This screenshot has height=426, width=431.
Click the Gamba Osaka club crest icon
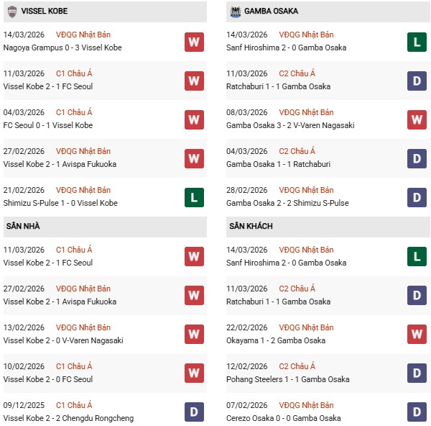tap(235, 12)
